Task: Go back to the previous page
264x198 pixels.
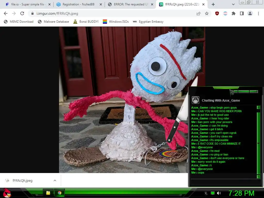Action: (x=6, y=13)
